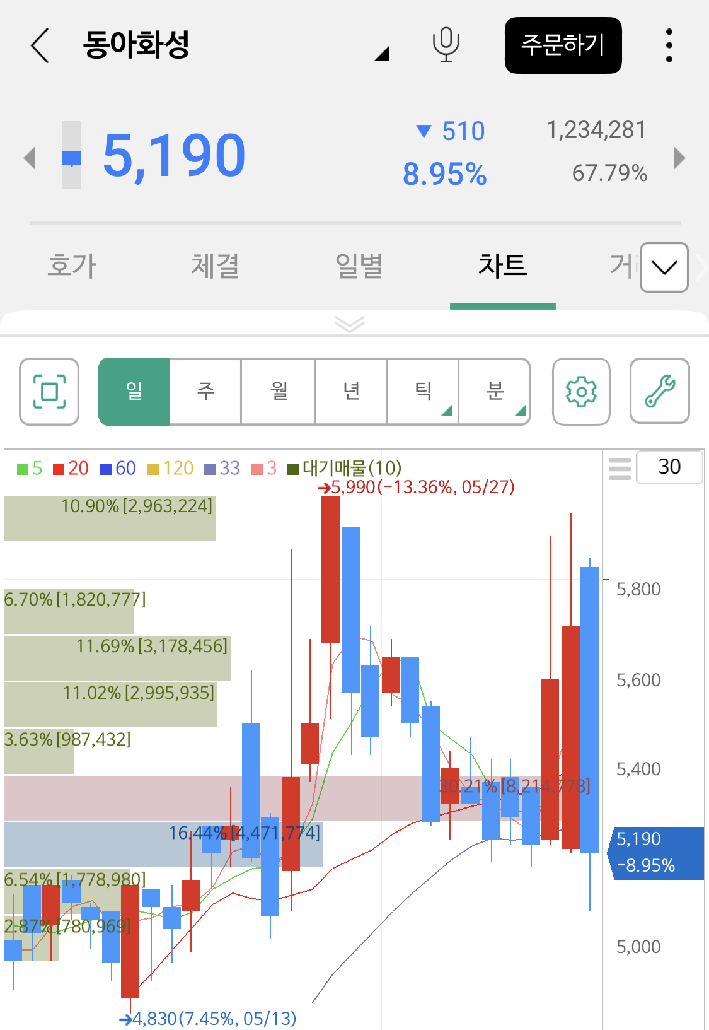
Task: Open chart settings gear icon
Action: [x=581, y=392]
